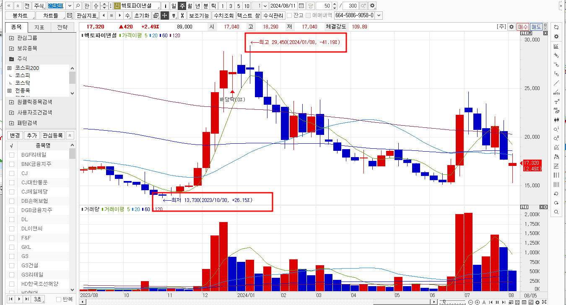Select the candlestick pattern tool icon
Image resolution: width=566 pixels, height=305 pixels.
pyautogui.click(x=556, y=120)
